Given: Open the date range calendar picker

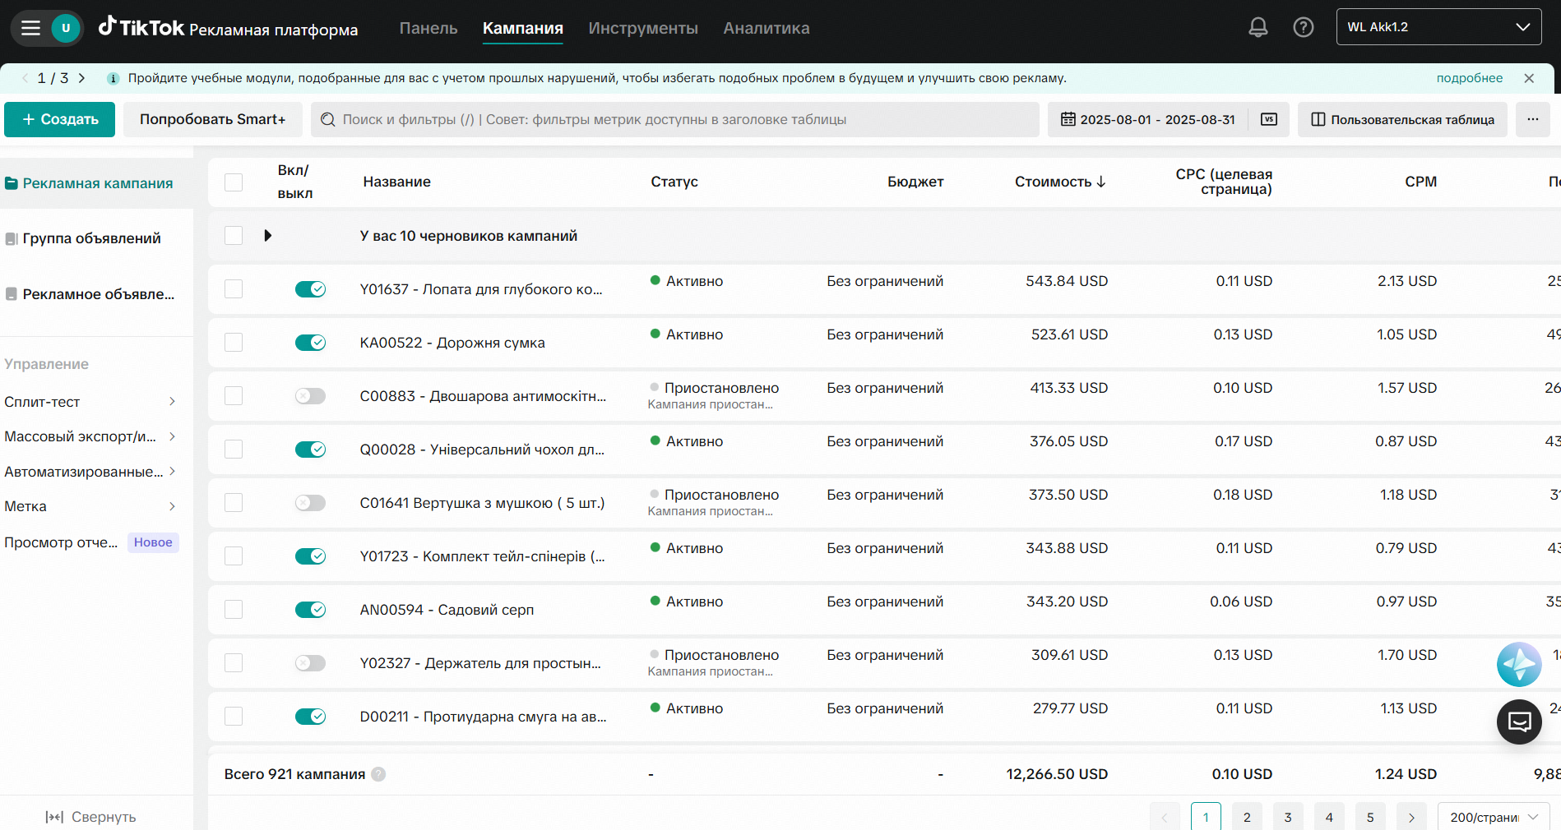Looking at the screenshot, I should pyautogui.click(x=1148, y=119).
